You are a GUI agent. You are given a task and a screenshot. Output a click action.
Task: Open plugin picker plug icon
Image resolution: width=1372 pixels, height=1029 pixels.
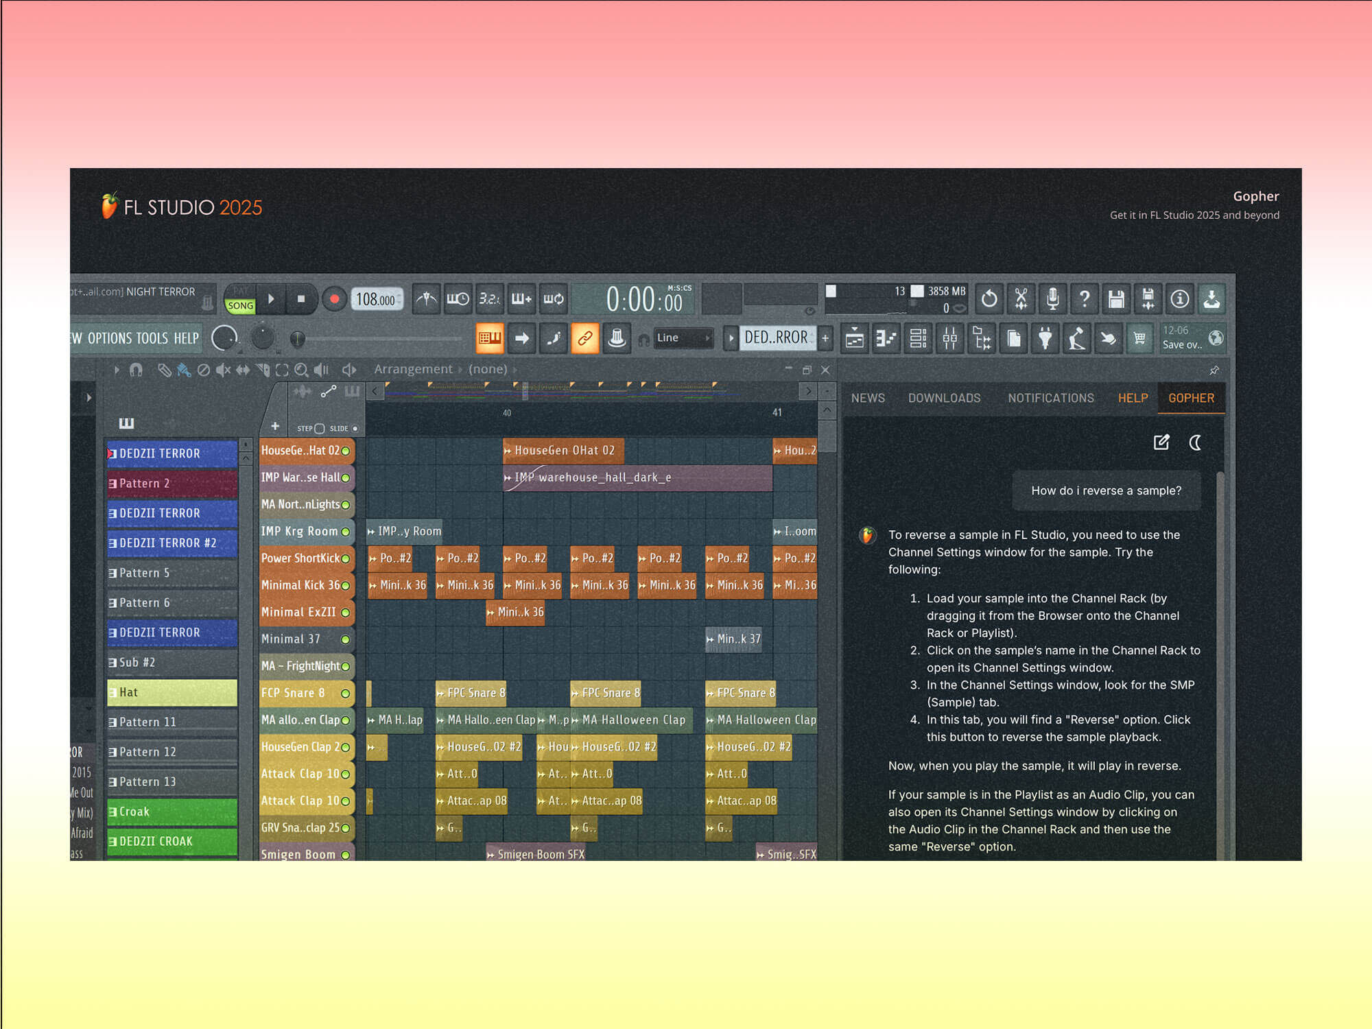pos(1045,338)
